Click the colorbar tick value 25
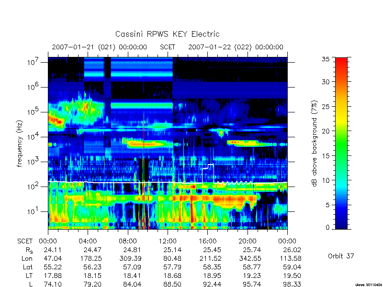383x287 pixels. coord(326,106)
